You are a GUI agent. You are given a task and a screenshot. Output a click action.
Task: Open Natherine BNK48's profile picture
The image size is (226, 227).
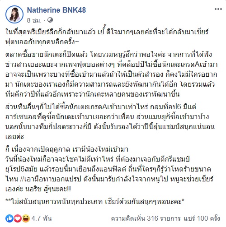[x=14, y=14]
